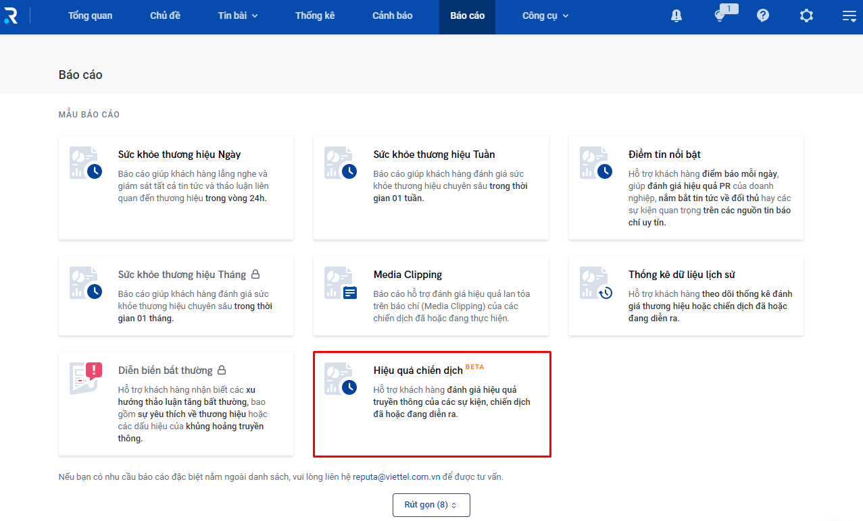Image resolution: width=863 pixels, height=521 pixels.
Task: Open the notifications bell icon
Action: click(x=676, y=16)
